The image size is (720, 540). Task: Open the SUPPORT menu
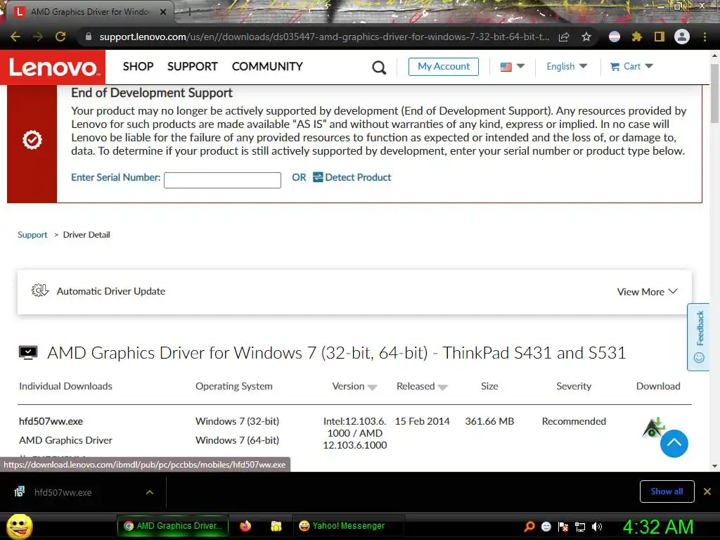click(x=193, y=67)
